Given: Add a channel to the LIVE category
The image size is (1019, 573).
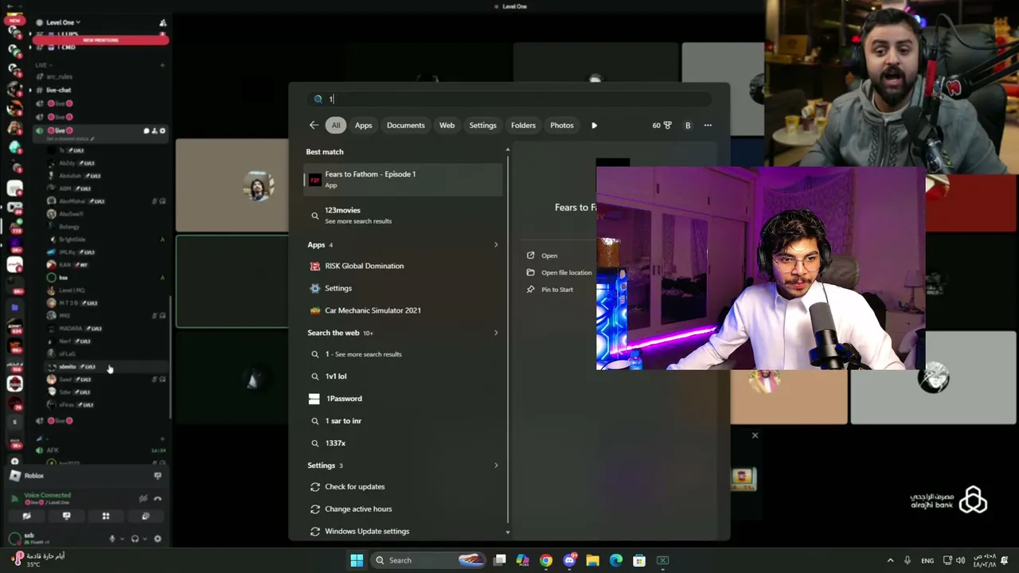Looking at the screenshot, I should tap(162, 64).
